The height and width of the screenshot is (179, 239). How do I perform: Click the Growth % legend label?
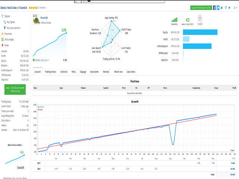pyautogui.click(x=41, y=107)
